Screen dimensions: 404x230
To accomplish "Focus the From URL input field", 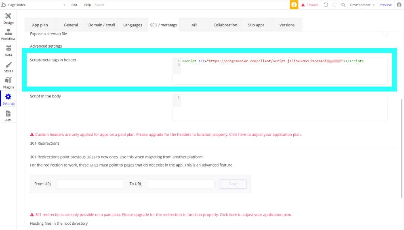I will coord(90,184).
